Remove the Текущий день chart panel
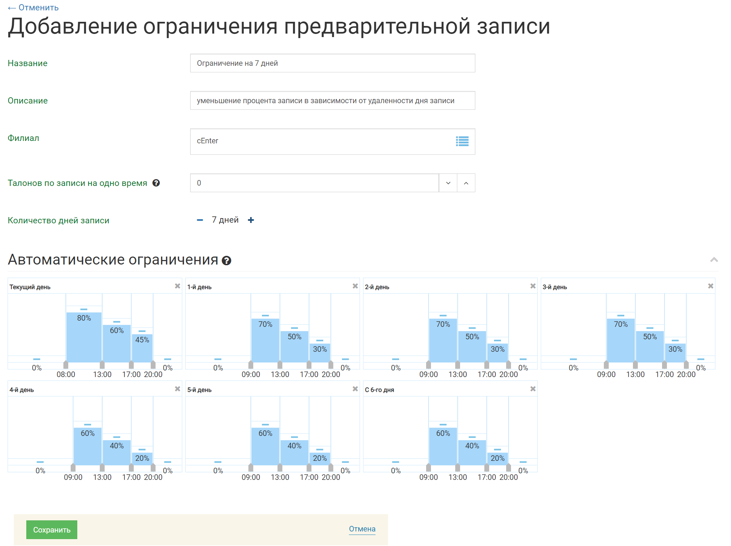 pyautogui.click(x=177, y=286)
